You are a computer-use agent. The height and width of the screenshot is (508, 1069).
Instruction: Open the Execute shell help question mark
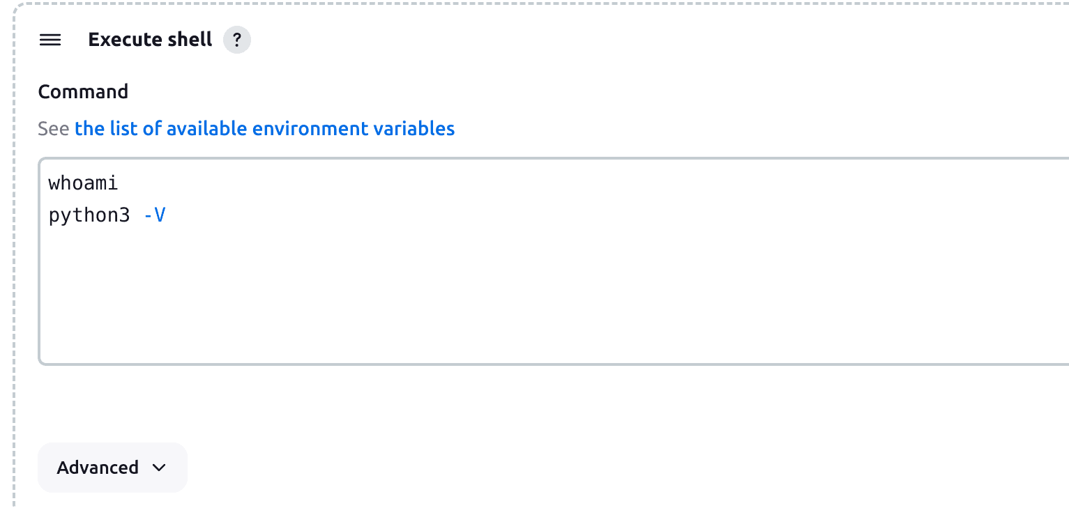point(237,40)
